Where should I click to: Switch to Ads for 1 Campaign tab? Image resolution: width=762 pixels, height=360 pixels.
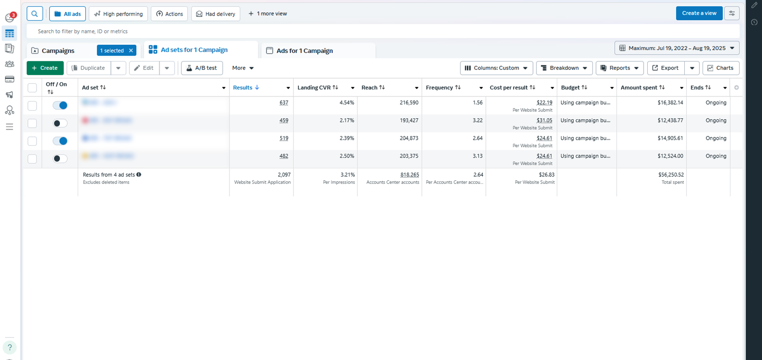point(304,51)
